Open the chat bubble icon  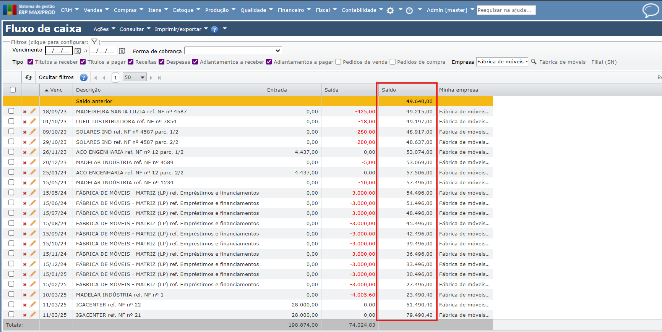(650, 10)
